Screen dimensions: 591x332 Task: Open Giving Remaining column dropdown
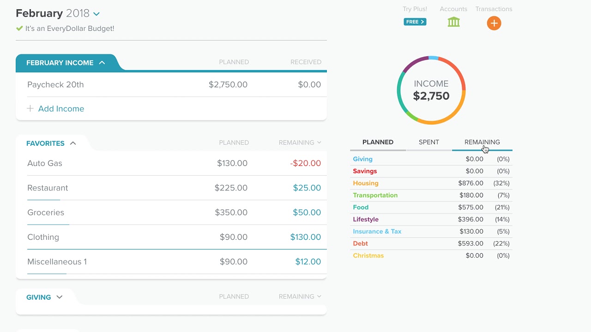pos(319,297)
